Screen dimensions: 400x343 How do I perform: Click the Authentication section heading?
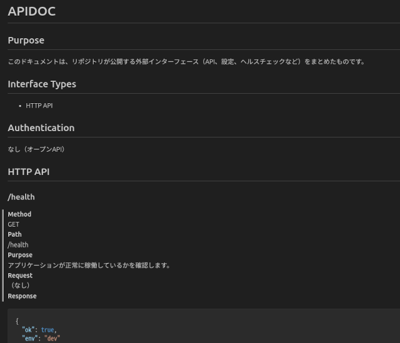click(x=41, y=127)
